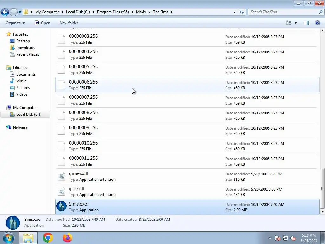Expand arrow after Maxis breadcrumb

tap(149, 12)
